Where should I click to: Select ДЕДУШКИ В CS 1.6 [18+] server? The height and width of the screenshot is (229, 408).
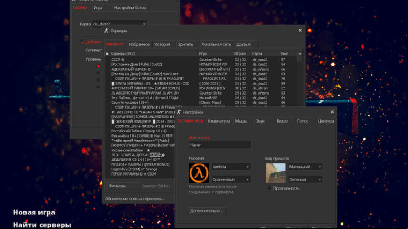(x=140, y=159)
